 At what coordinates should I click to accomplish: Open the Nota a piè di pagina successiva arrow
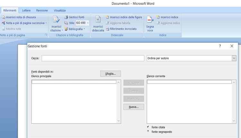[46, 23]
